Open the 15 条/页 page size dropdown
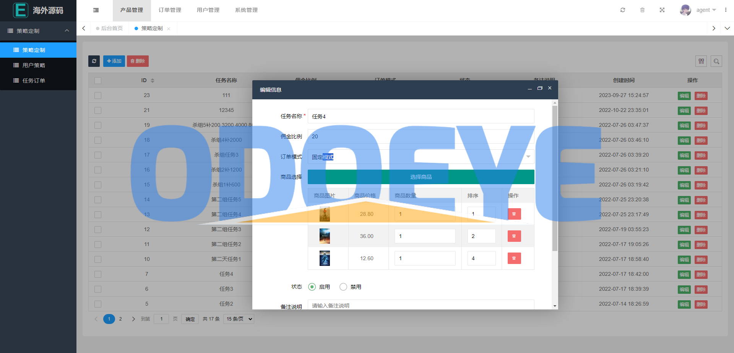This screenshot has width=734, height=353. pyautogui.click(x=239, y=319)
